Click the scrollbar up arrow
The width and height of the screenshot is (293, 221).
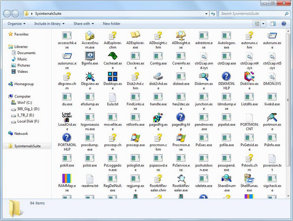click(x=288, y=31)
